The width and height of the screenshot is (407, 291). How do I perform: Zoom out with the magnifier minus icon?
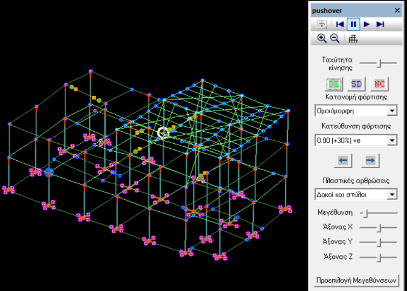click(335, 39)
